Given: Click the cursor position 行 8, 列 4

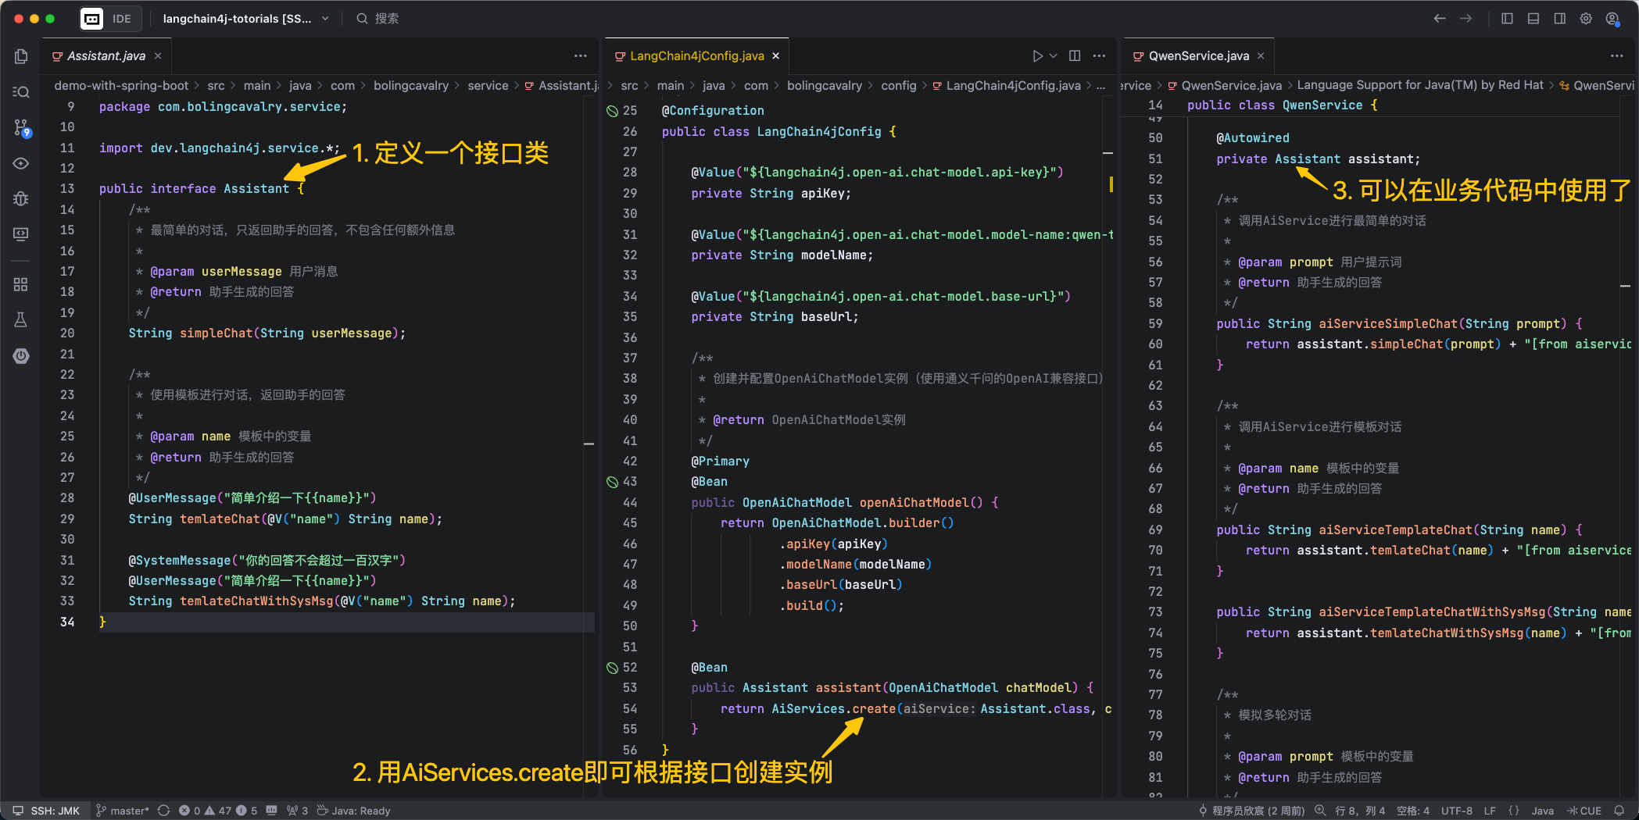Looking at the screenshot, I should (x=1360, y=811).
